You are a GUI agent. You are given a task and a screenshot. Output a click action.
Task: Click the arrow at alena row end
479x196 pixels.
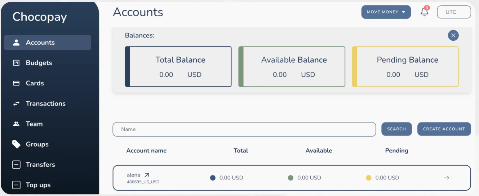[447, 178]
